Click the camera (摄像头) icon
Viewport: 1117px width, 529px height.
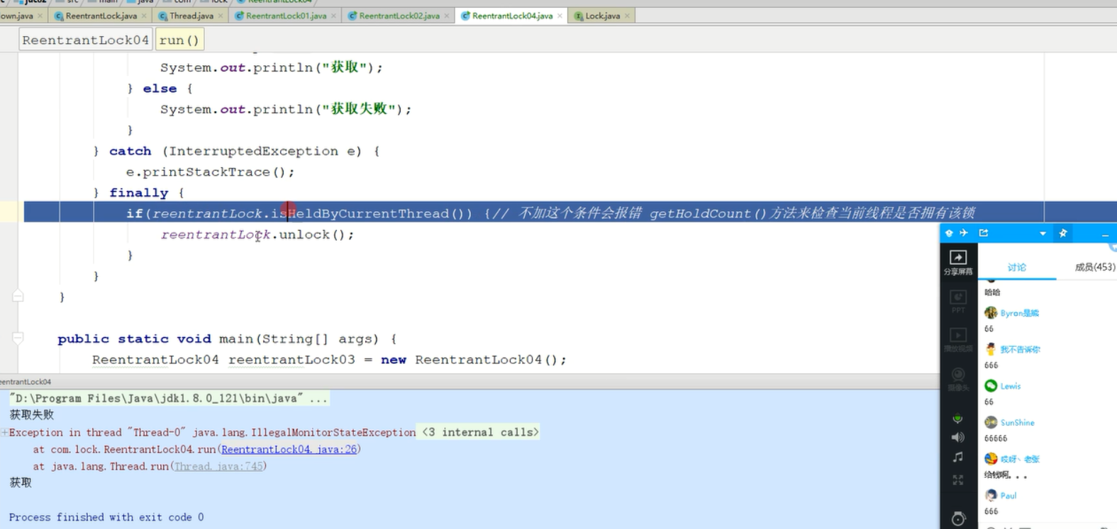coord(958,379)
